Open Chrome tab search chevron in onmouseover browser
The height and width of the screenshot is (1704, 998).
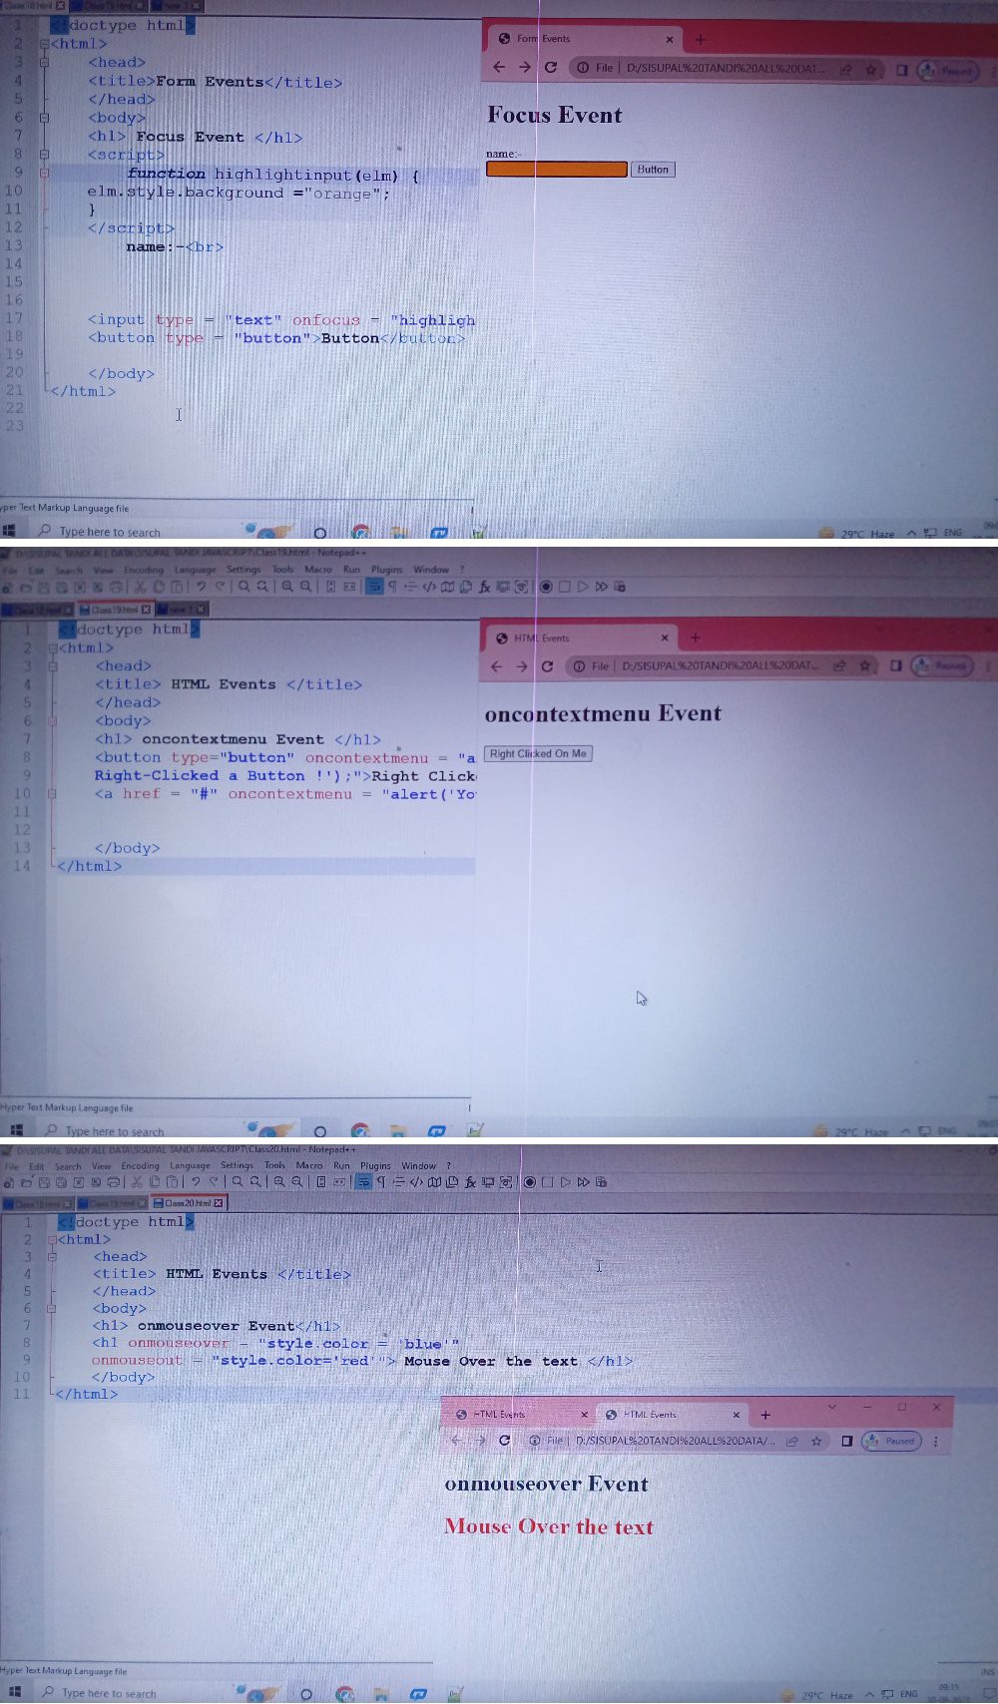click(832, 1407)
